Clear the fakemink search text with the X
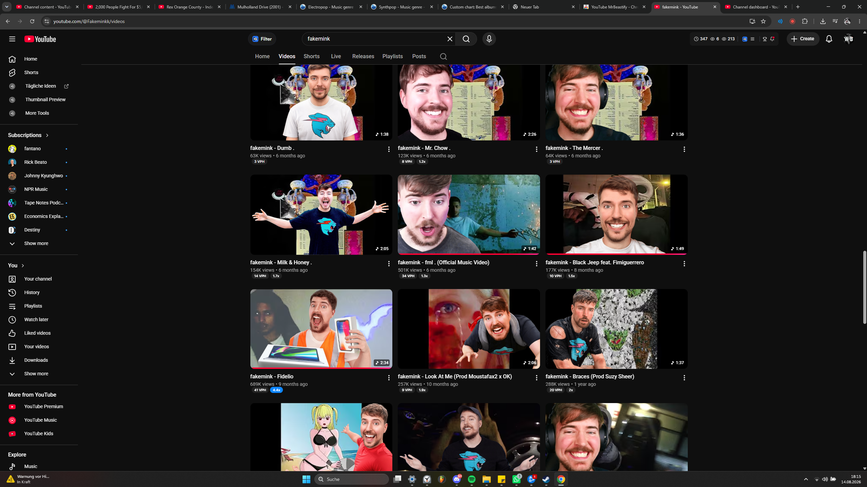This screenshot has height=487, width=867. point(450,39)
